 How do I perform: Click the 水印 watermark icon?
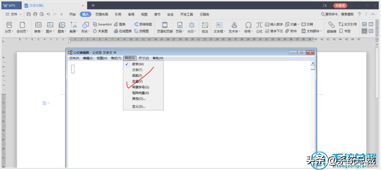192,25
